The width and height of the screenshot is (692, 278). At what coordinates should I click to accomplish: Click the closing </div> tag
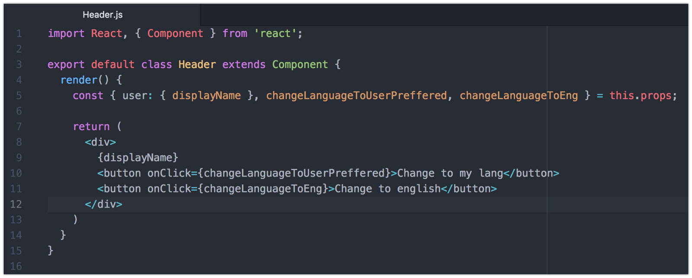click(x=103, y=205)
